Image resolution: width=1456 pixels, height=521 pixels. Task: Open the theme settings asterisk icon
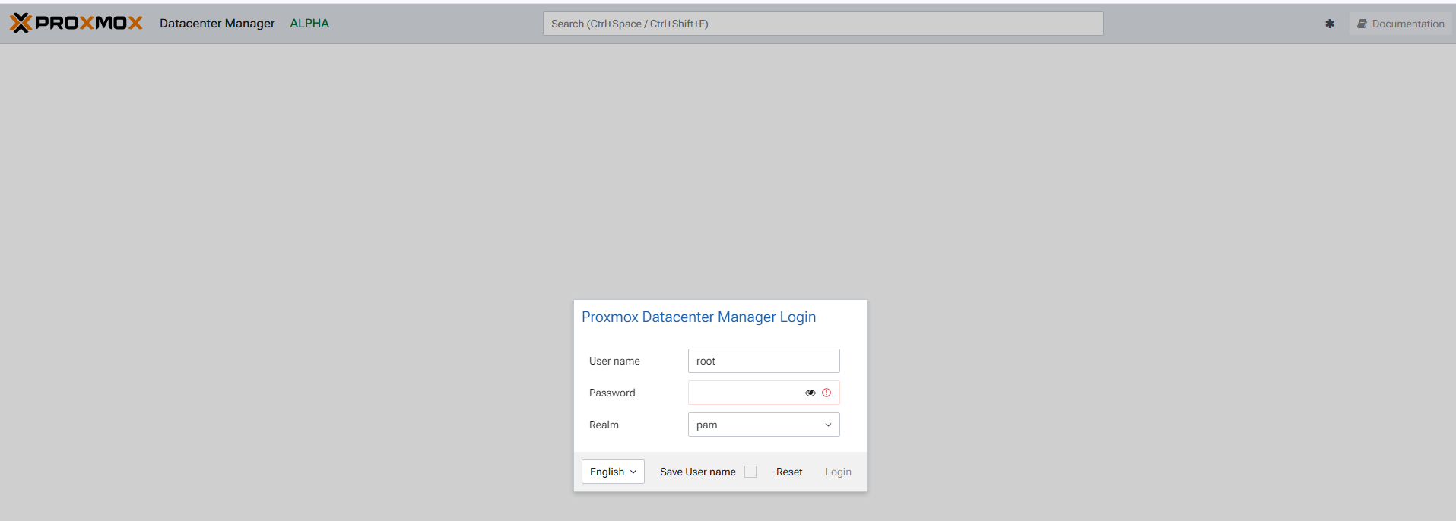point(1330,24)
